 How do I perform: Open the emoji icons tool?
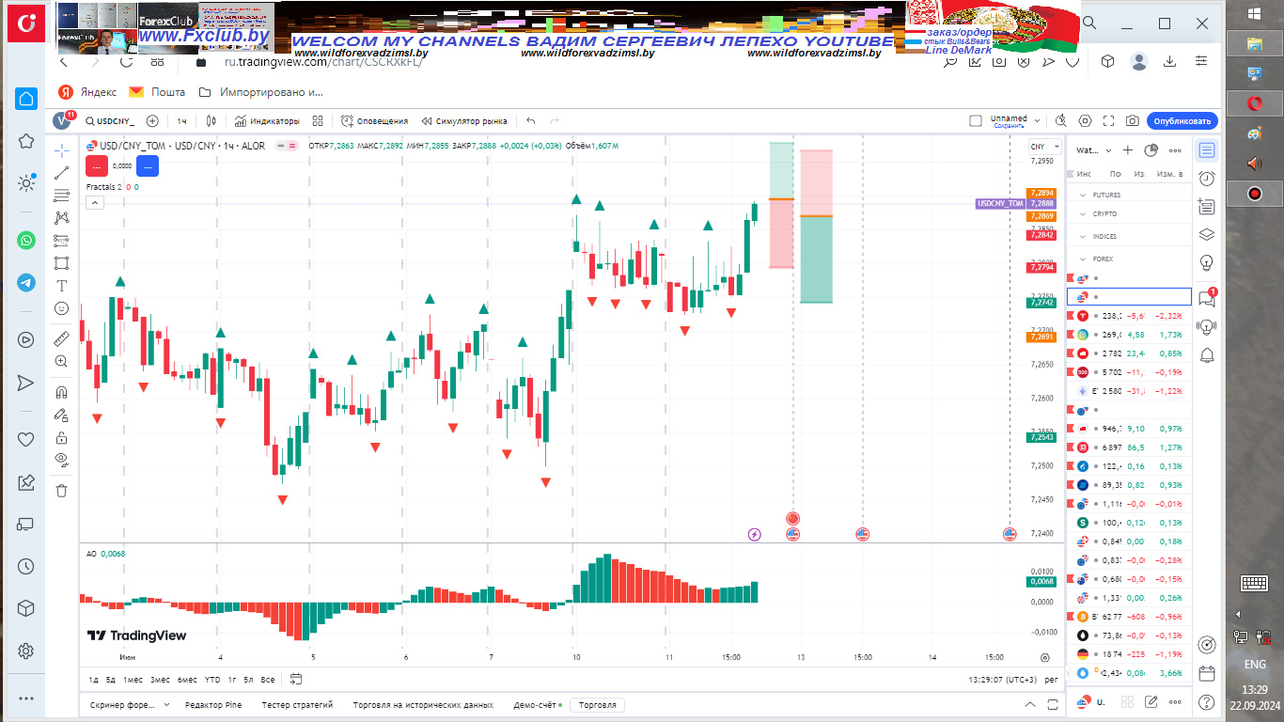pyautogui.click(x=61, y=307)
